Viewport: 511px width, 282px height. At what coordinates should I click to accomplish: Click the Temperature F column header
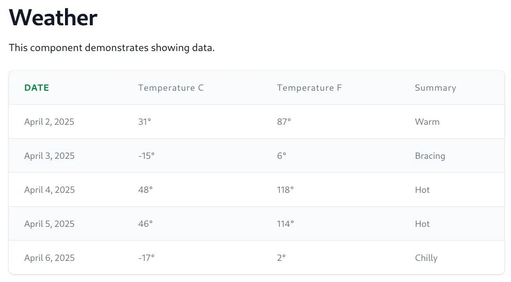tap(309, 88)
